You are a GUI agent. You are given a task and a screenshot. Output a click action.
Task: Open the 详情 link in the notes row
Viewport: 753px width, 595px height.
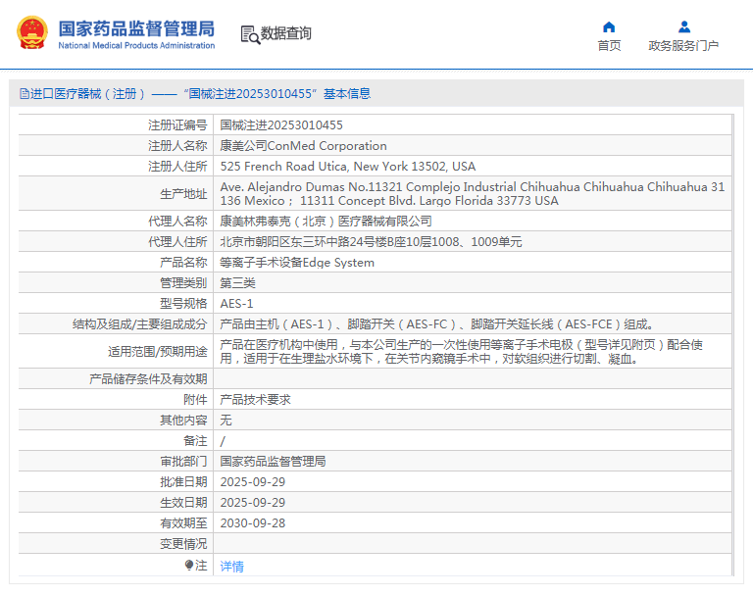231,567
